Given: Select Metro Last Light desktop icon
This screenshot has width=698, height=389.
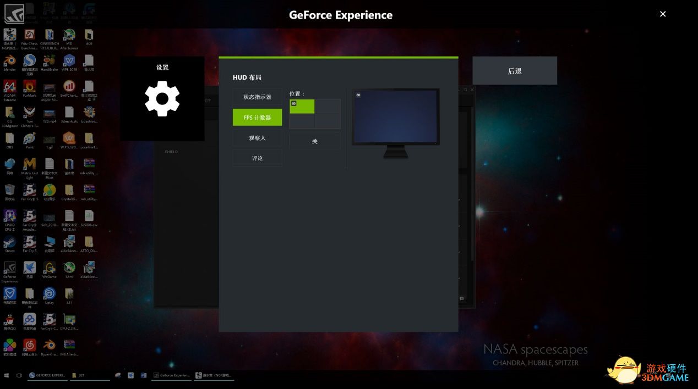Looking at the screenshot, I should point(30,168).
